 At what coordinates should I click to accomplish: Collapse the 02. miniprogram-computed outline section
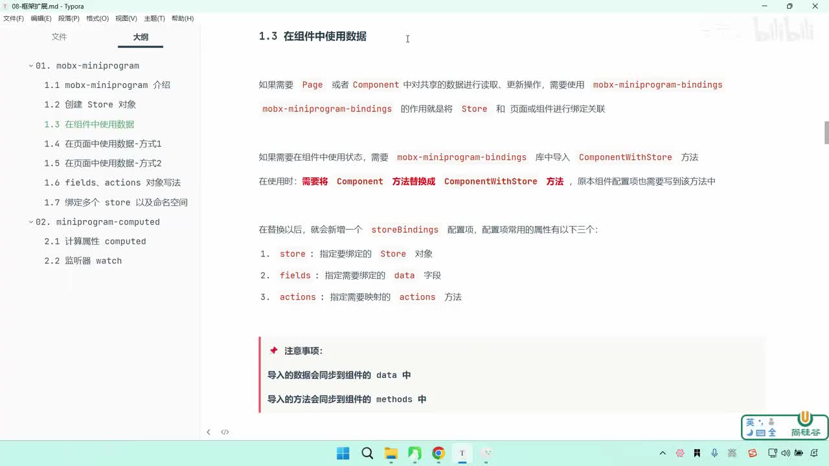30,222
